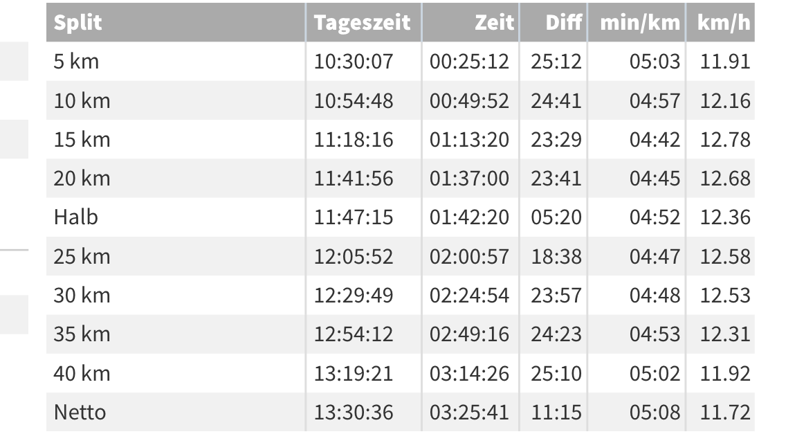Select the 30 km pace 04:48

tap(655, 296)
